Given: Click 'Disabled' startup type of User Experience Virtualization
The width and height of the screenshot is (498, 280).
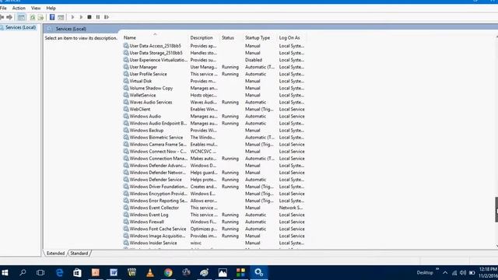Looking at the screenshot, I should pyautogui.click(x=254, y=60).
